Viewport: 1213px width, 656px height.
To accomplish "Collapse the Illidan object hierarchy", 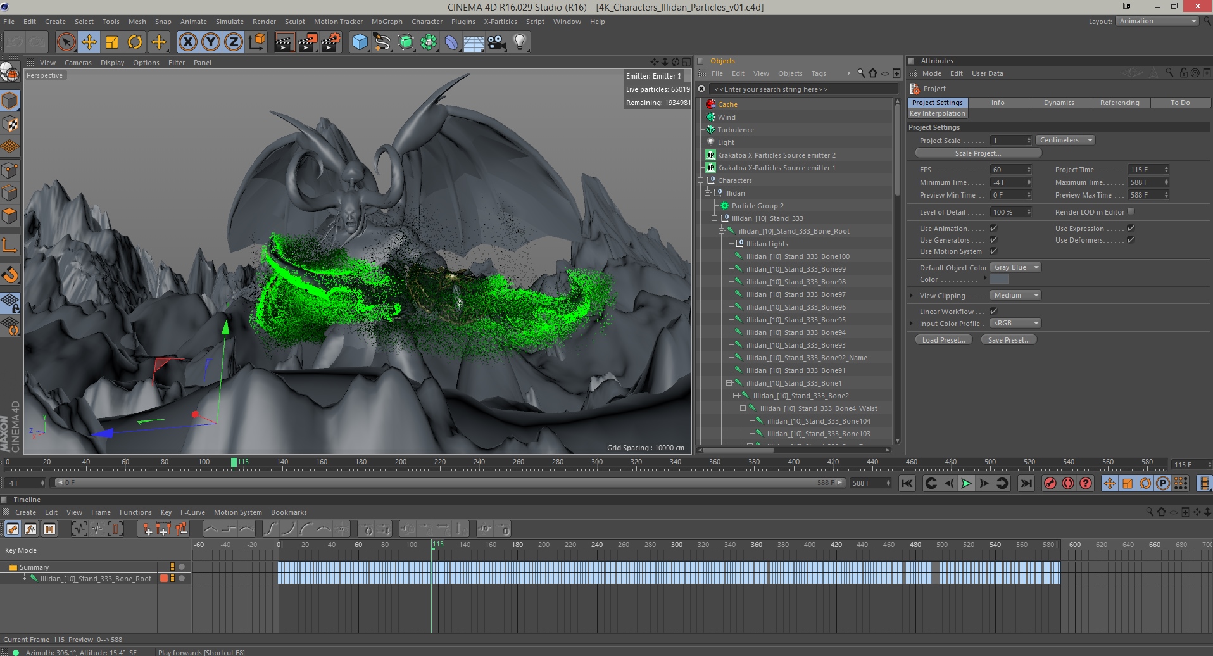I will coord(708,193).
